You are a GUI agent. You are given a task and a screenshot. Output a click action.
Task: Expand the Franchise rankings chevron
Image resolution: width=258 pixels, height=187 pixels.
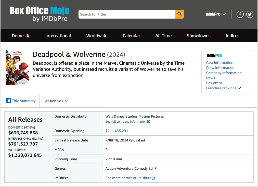click(239, 88)
